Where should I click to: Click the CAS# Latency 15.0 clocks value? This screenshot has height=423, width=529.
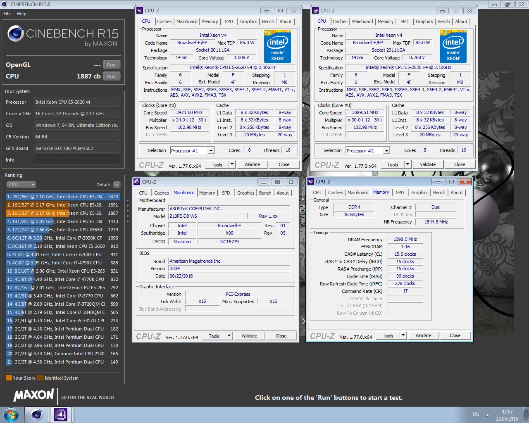[405, 254]
